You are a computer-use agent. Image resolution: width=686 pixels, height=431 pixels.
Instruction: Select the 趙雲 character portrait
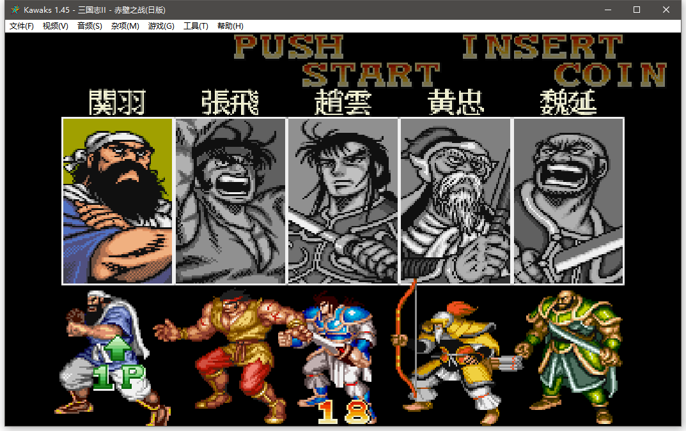[343, 200]
